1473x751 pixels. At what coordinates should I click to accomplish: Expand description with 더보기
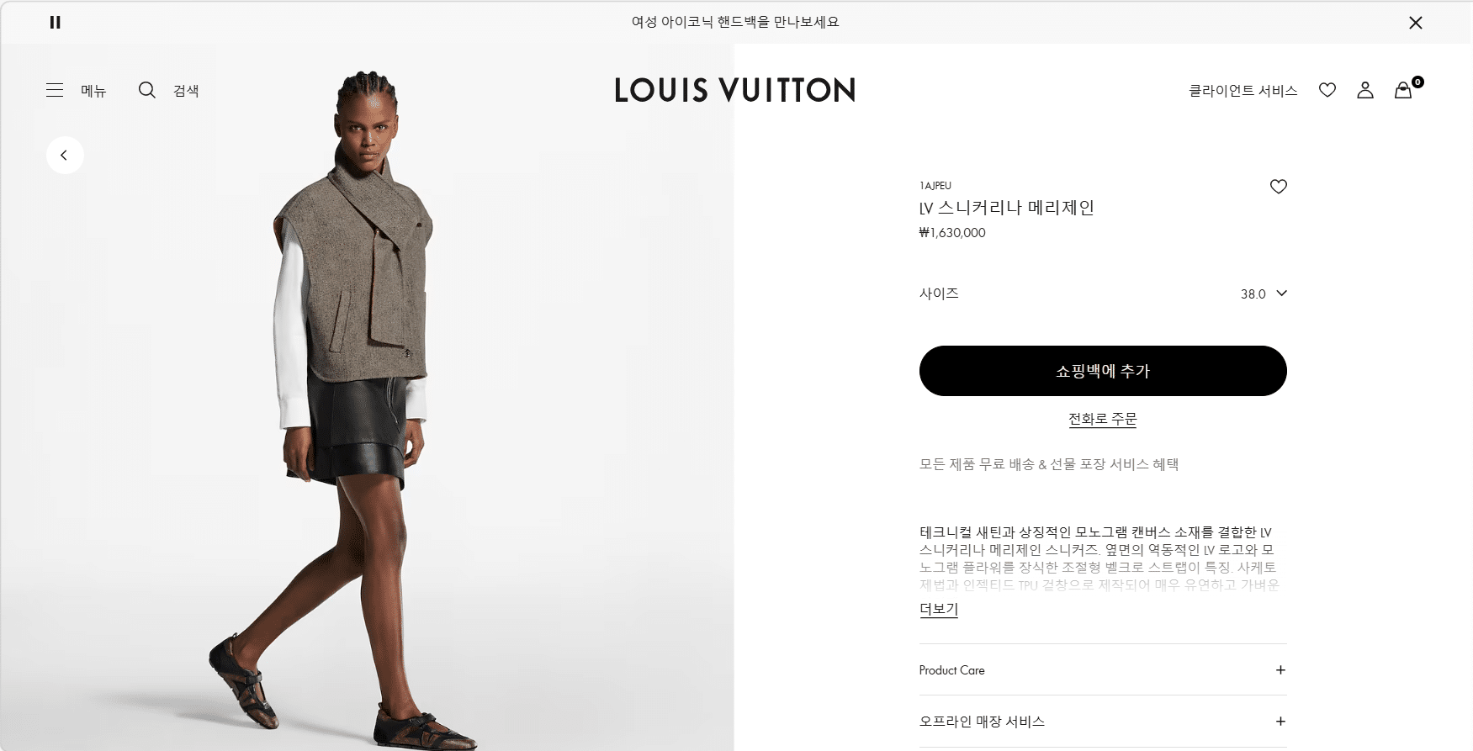click(939, 609)
